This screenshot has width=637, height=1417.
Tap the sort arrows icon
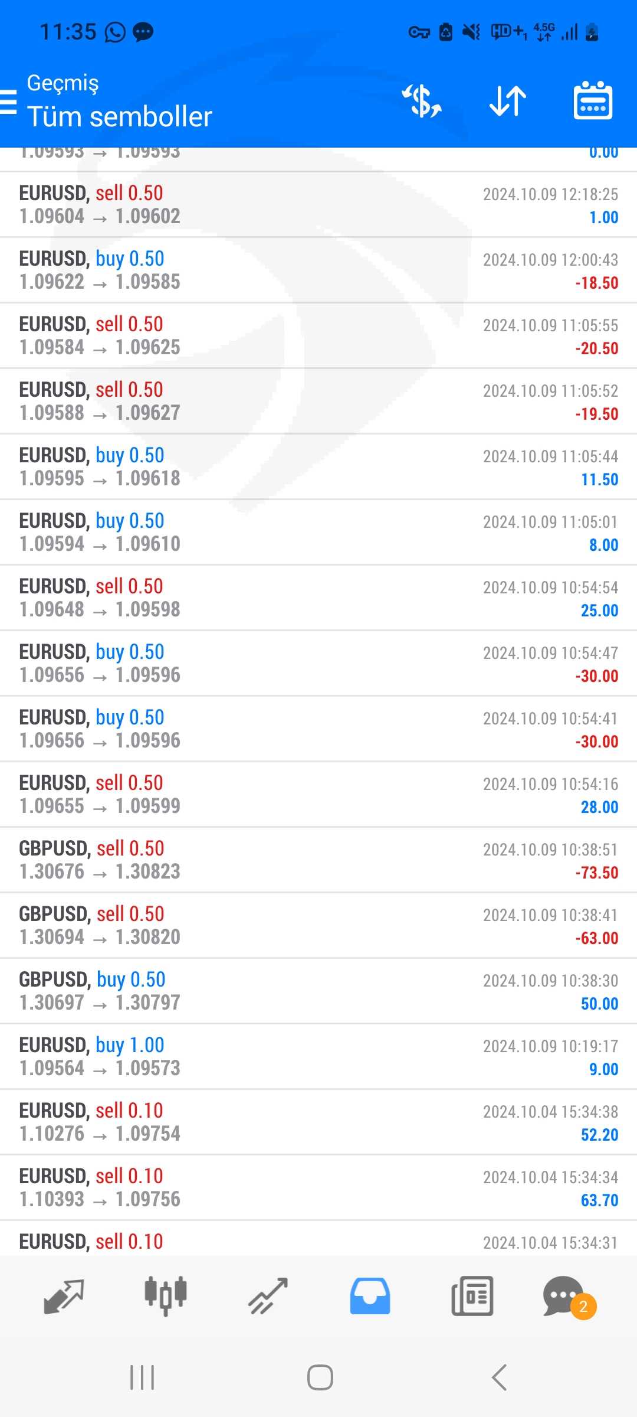(508, 101)
